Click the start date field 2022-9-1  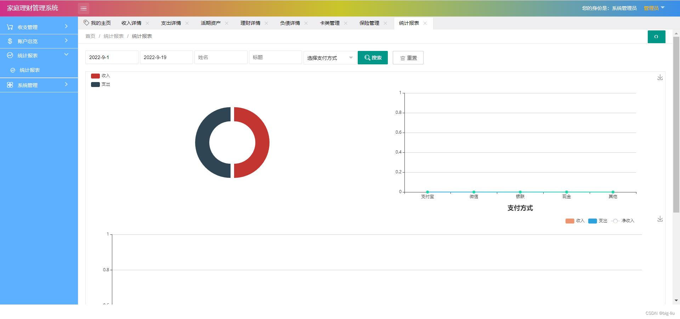[x=112, y=57]
